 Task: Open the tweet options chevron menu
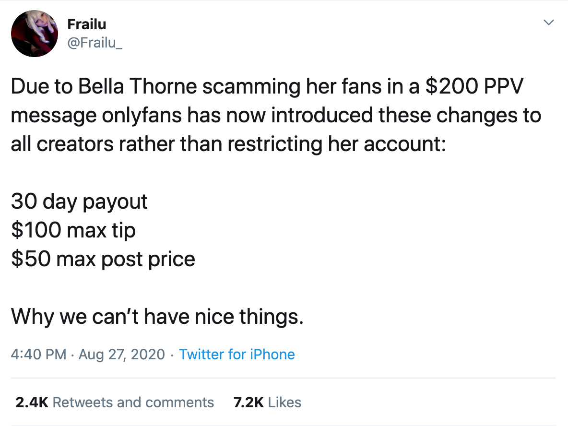pos(549,23)
